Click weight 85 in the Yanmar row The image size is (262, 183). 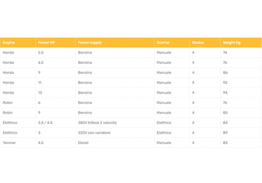[x=225, y=142]
